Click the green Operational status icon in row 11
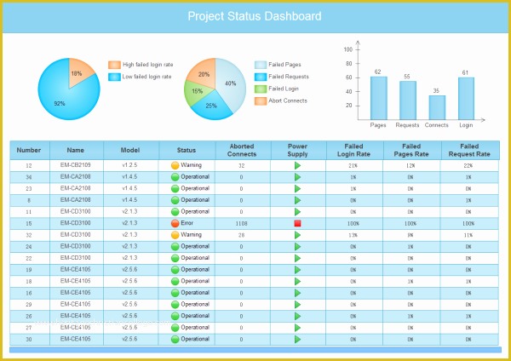Viewport: 511px width, 361px height. click(175, 212)
